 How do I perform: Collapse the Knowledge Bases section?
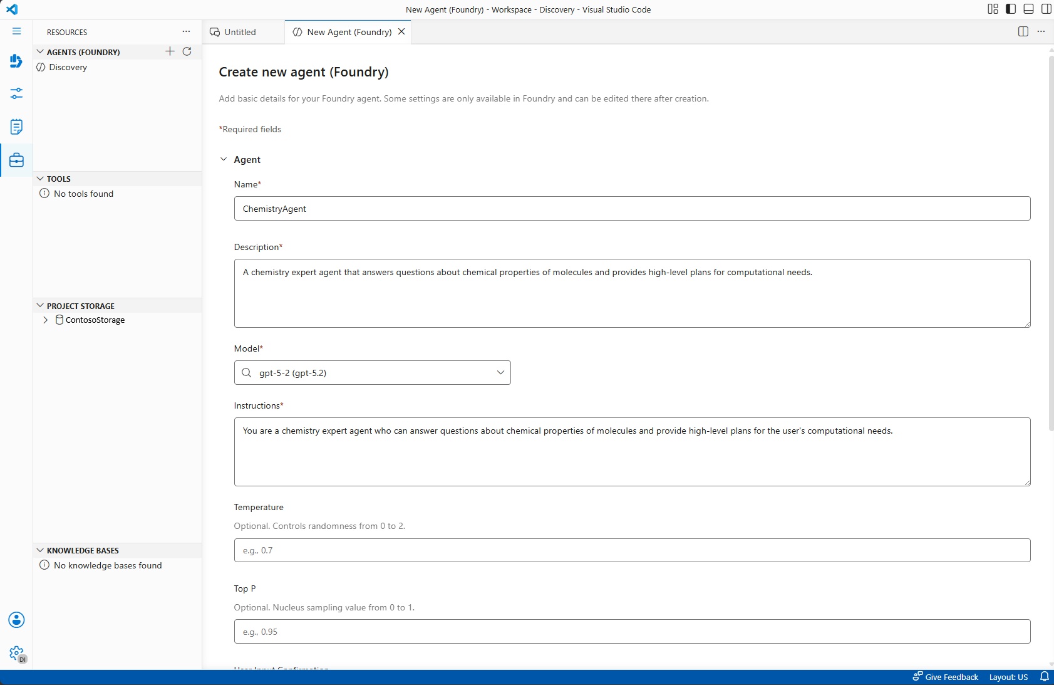(40, 550)
